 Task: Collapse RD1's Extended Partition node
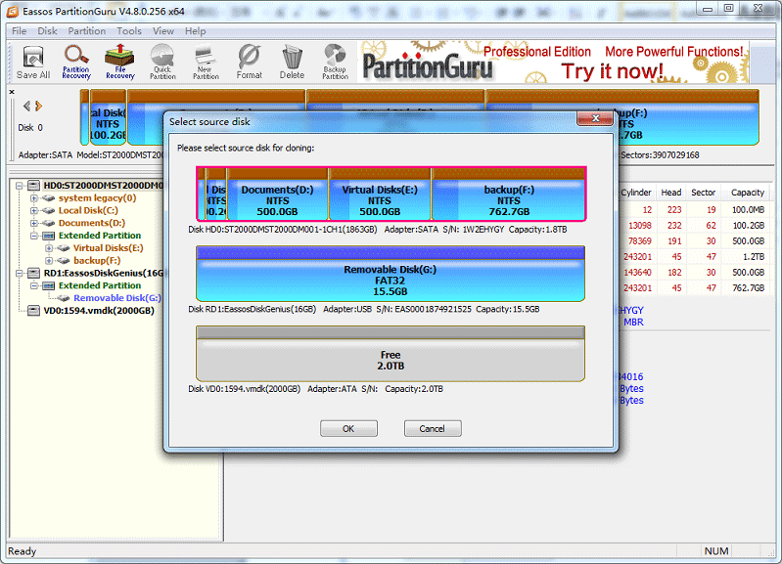click(34, 285)
